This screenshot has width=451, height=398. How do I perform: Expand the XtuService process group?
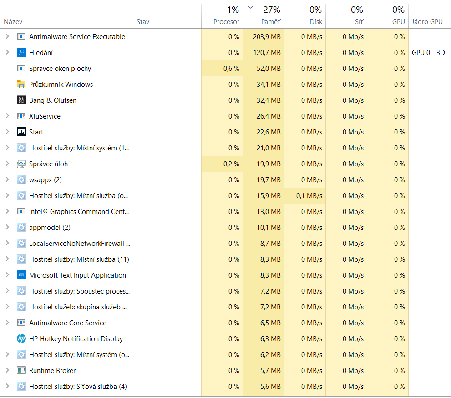[x=7, y=116]
